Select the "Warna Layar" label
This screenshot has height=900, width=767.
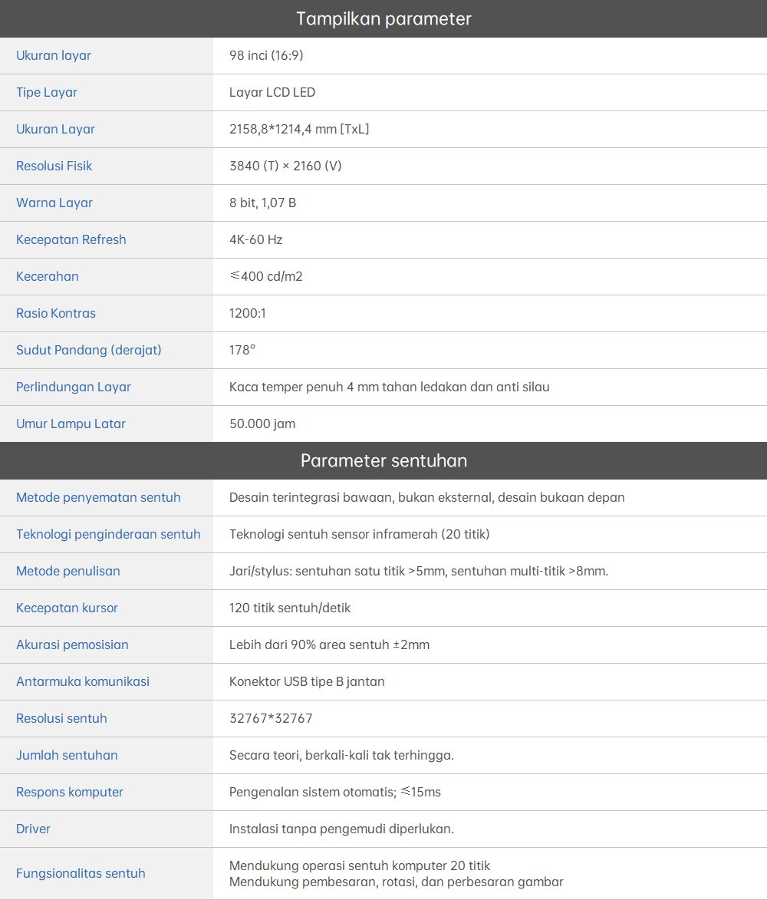click(54, 203)
